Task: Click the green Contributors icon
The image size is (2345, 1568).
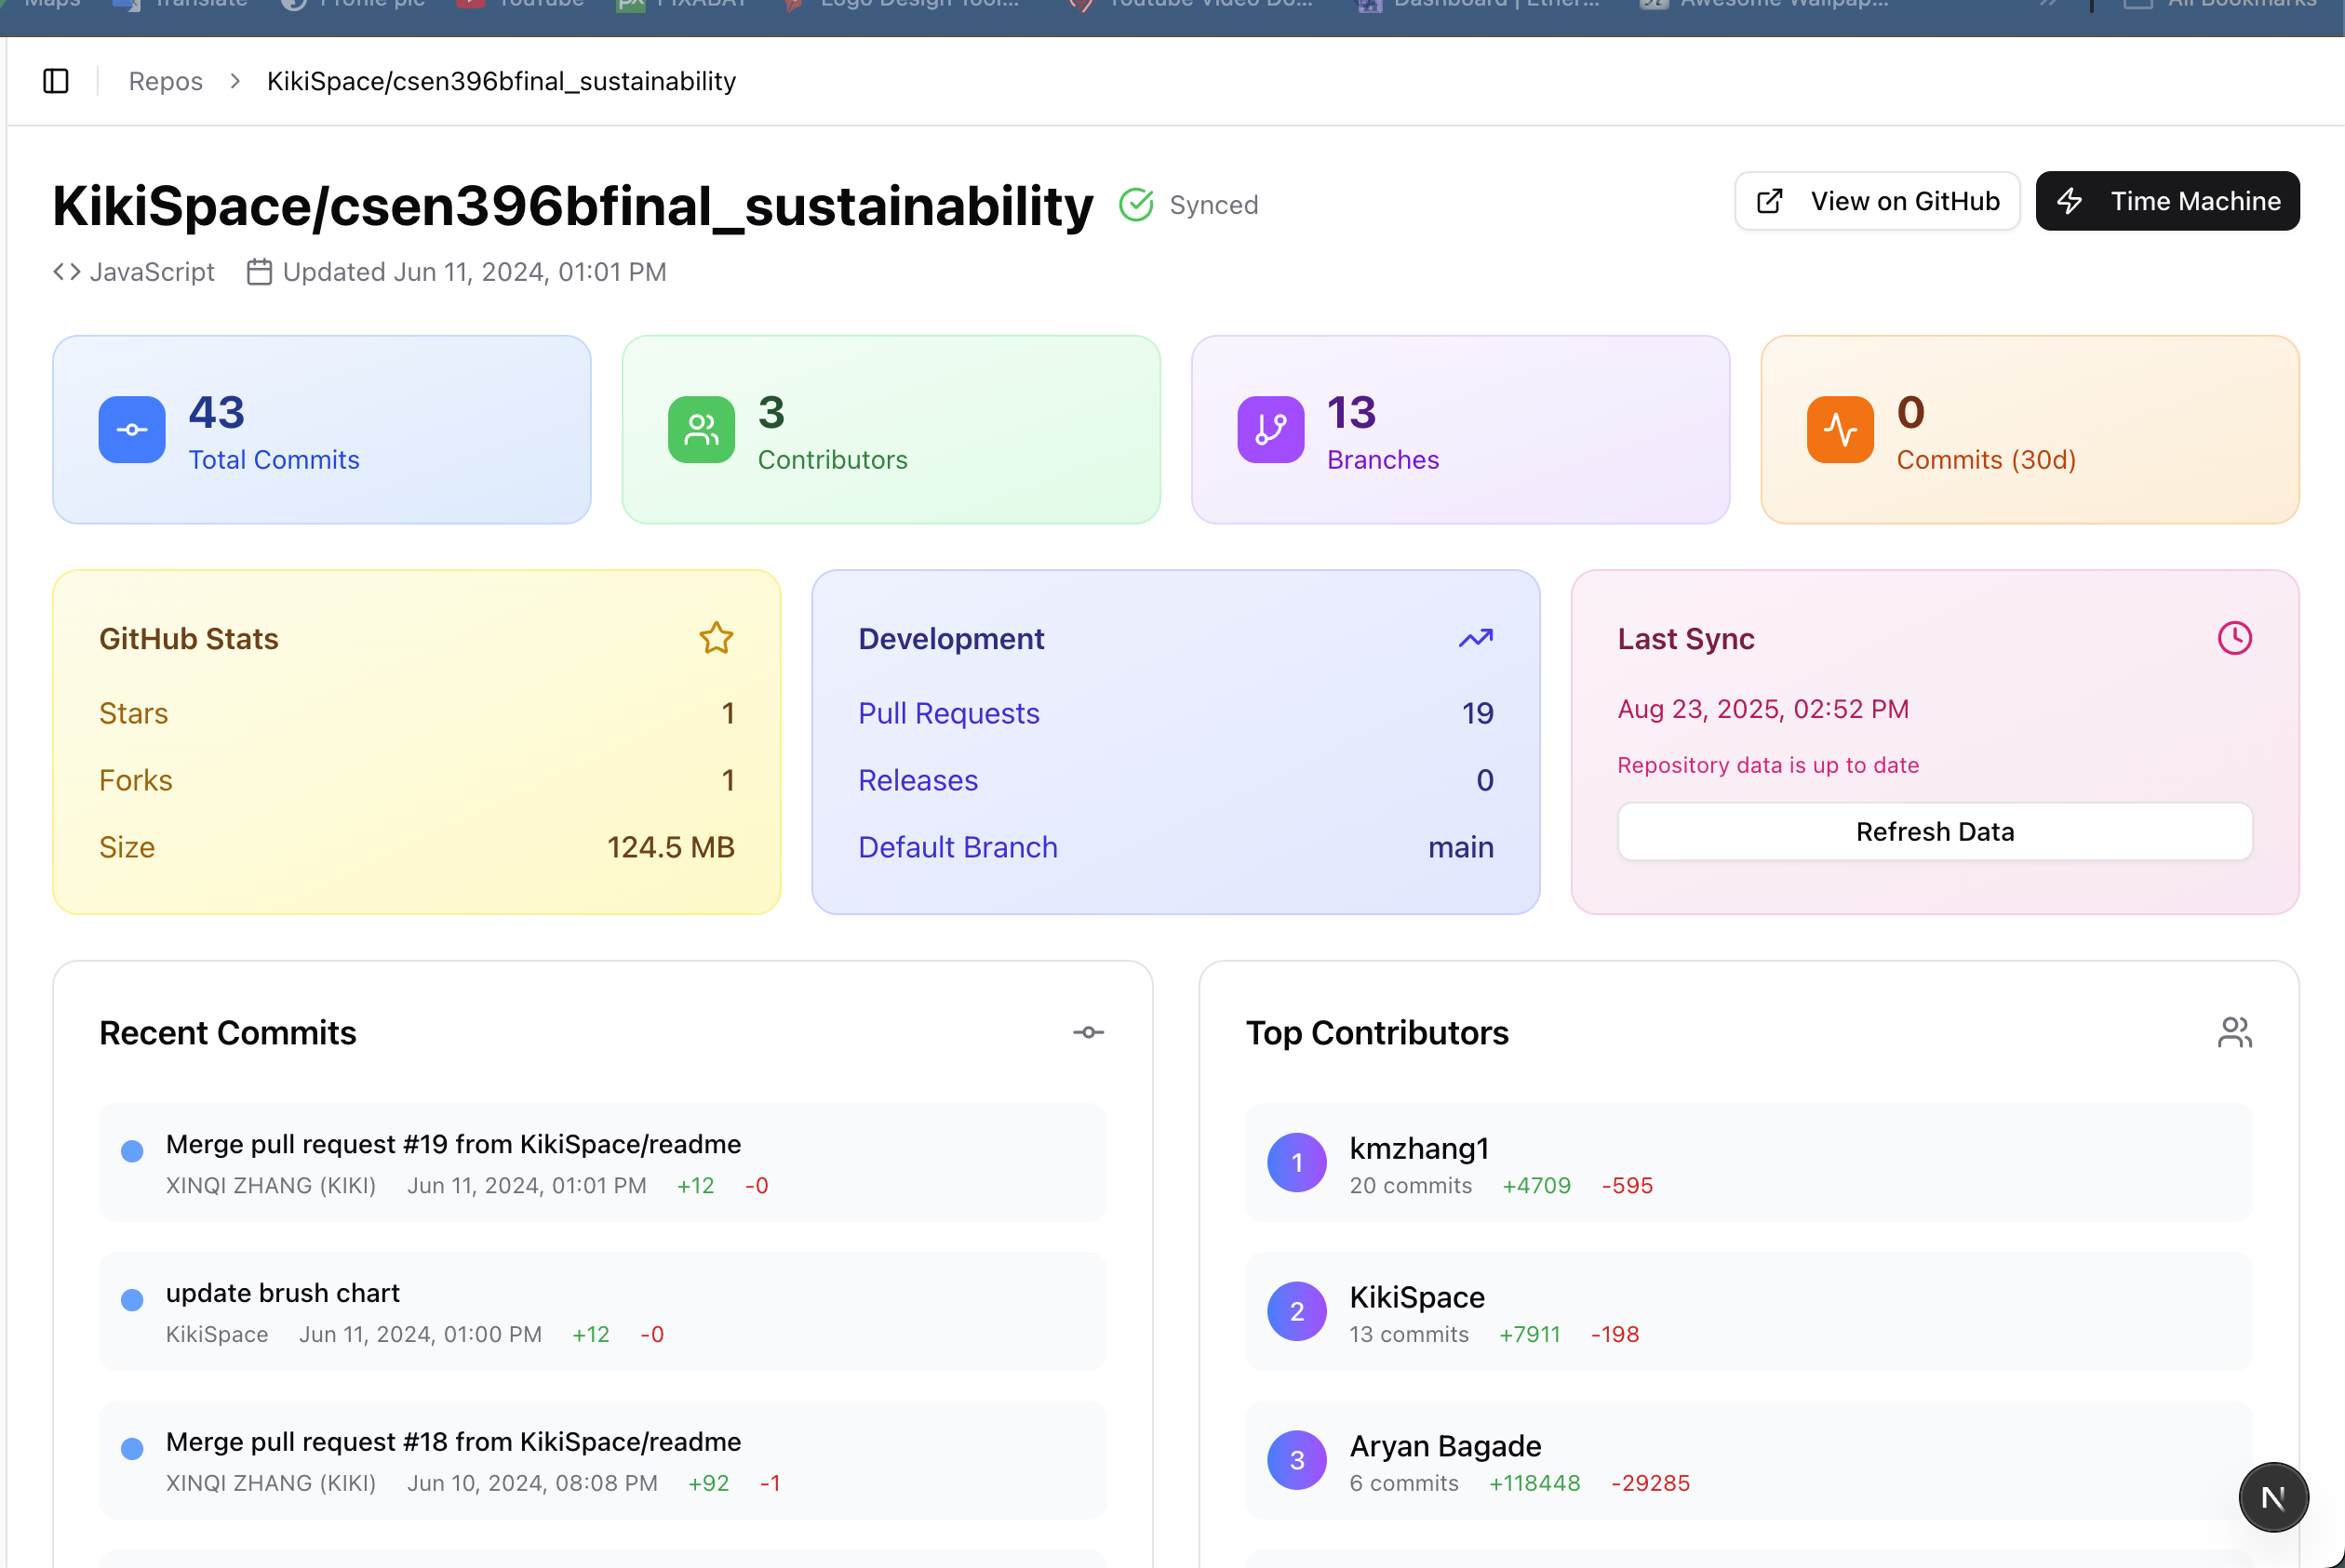Action: tap(702, 430)
